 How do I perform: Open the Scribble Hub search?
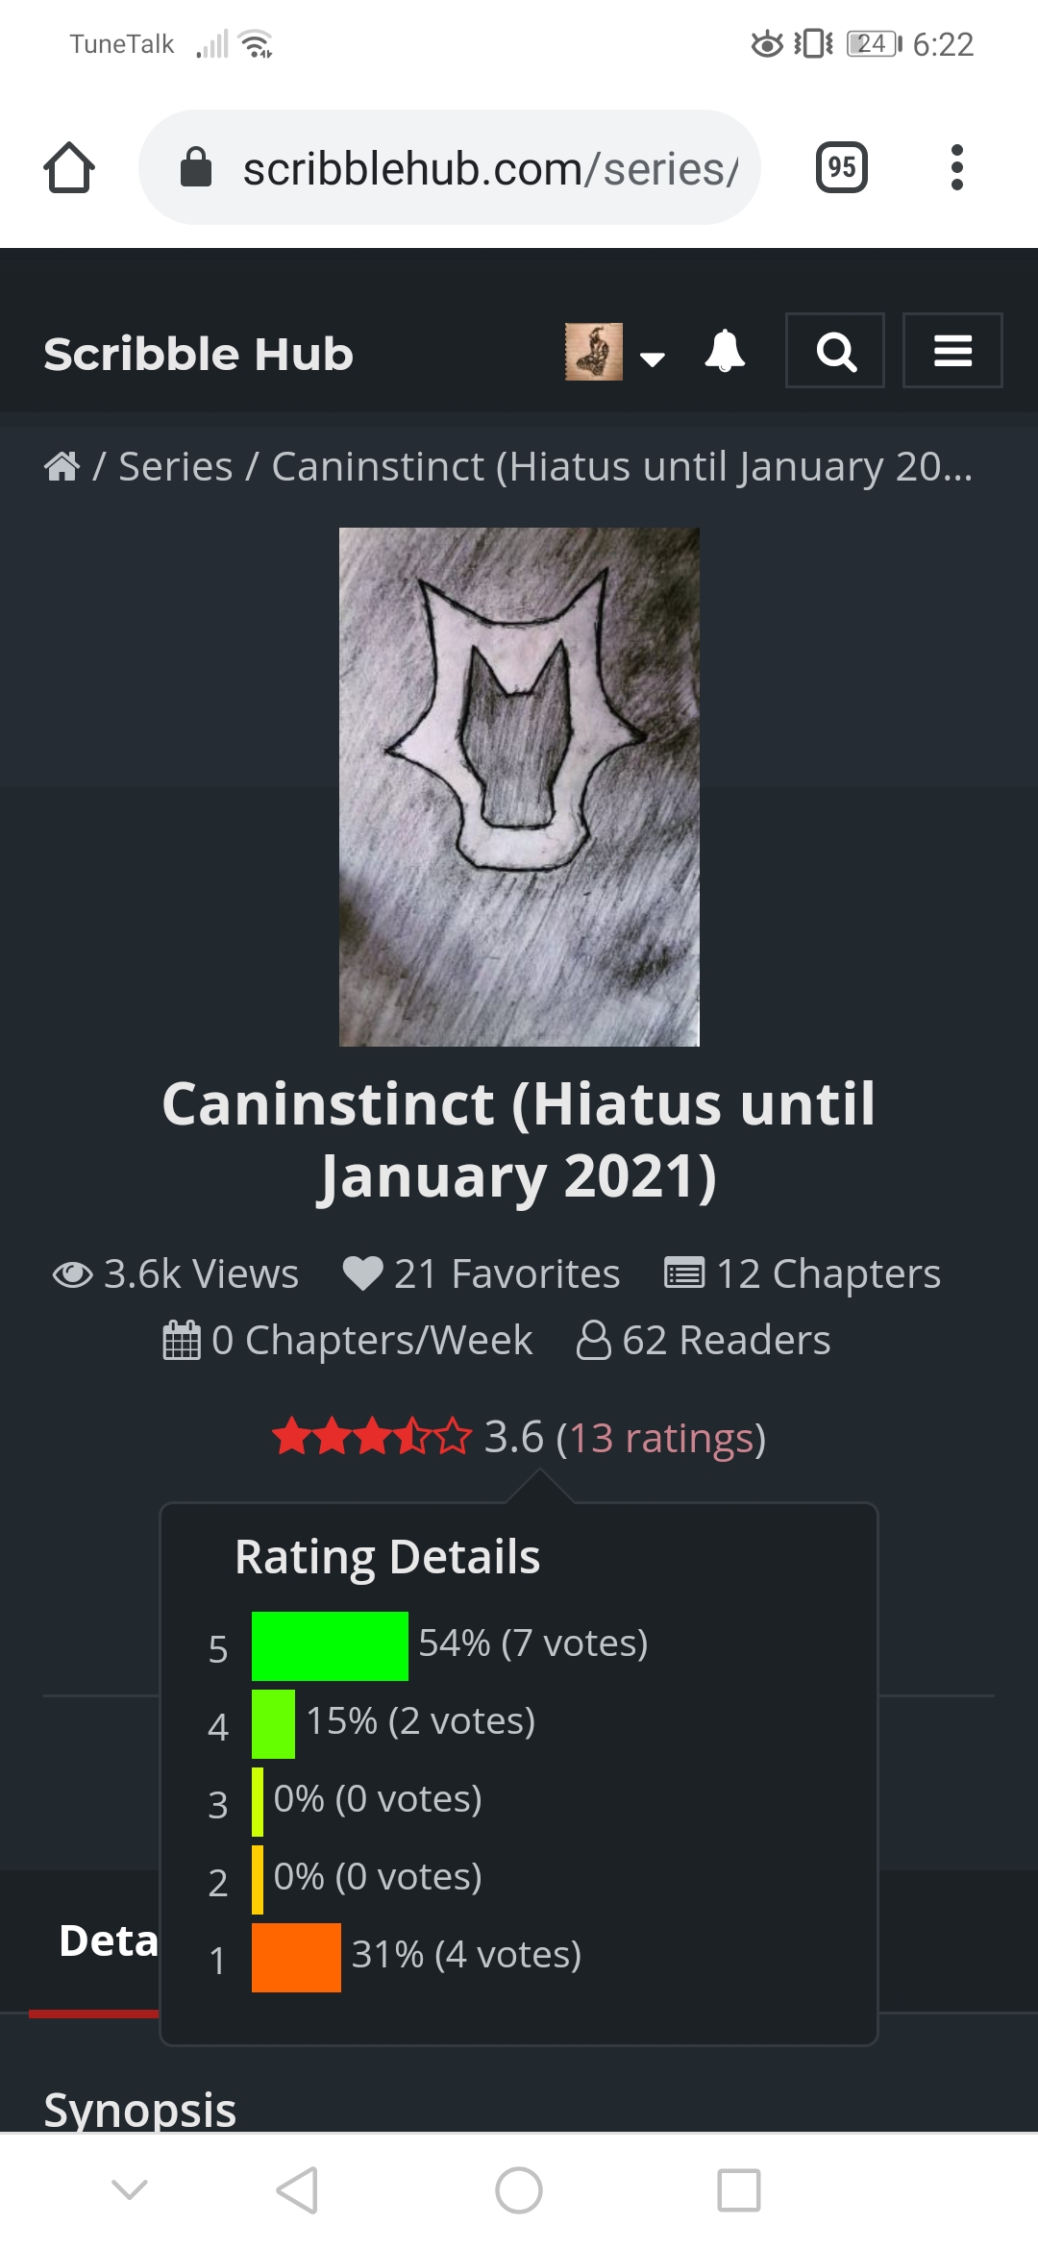(x=835, y=351)
